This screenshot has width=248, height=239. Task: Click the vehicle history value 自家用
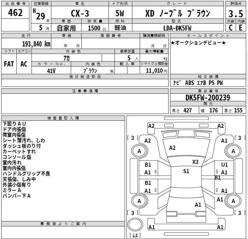point(66,28)
